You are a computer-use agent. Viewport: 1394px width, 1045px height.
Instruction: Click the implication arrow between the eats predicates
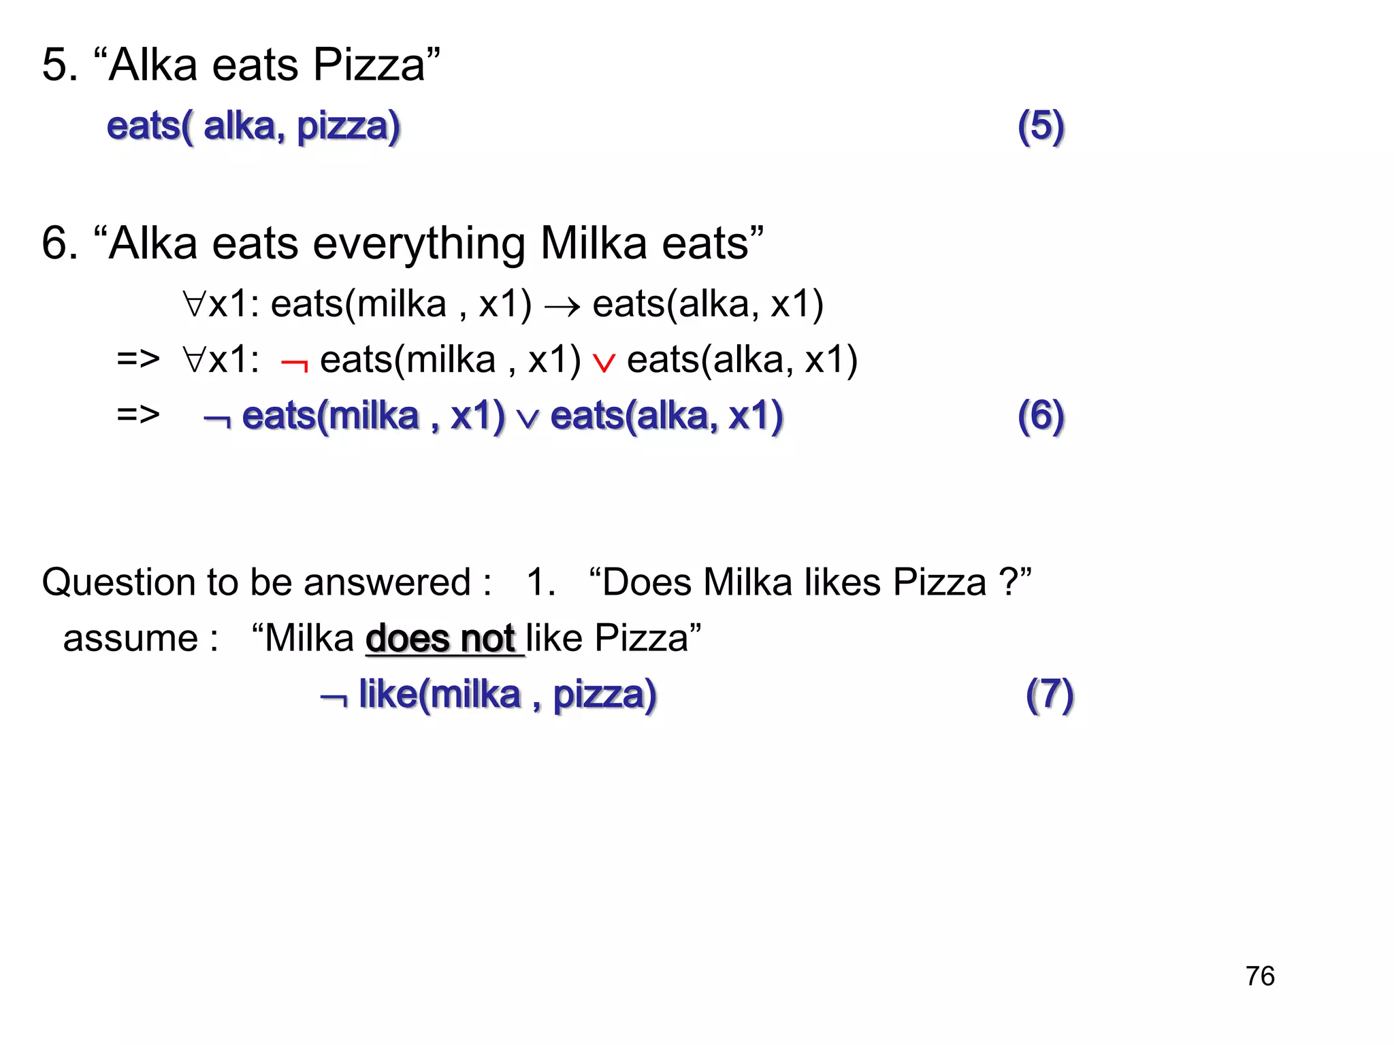(562, 306)
